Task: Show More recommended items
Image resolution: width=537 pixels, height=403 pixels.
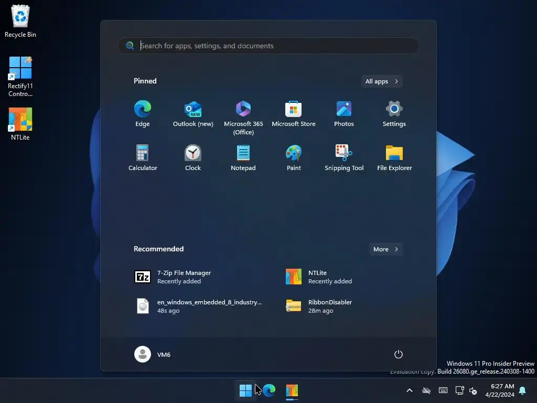Action: pos(385,249)
